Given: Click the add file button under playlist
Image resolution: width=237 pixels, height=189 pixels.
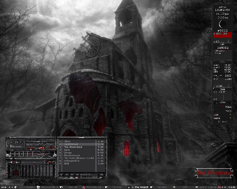Looking at the screenshot, I should (x=62, y=175).
